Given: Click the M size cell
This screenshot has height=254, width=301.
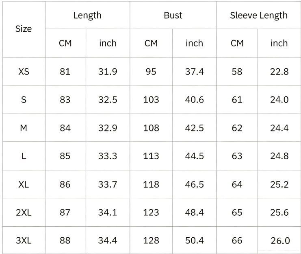Looking at the screenshot, I should pos(24,128).
